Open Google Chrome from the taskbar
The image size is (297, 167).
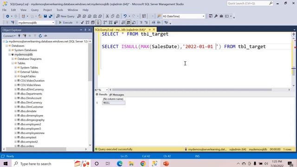tap(143, 164)
